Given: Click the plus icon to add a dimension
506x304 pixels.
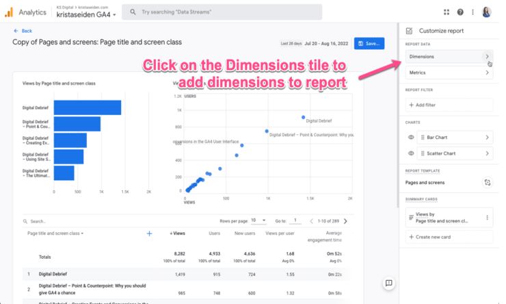Looking at the screenshot, I should tap(149, 233).
